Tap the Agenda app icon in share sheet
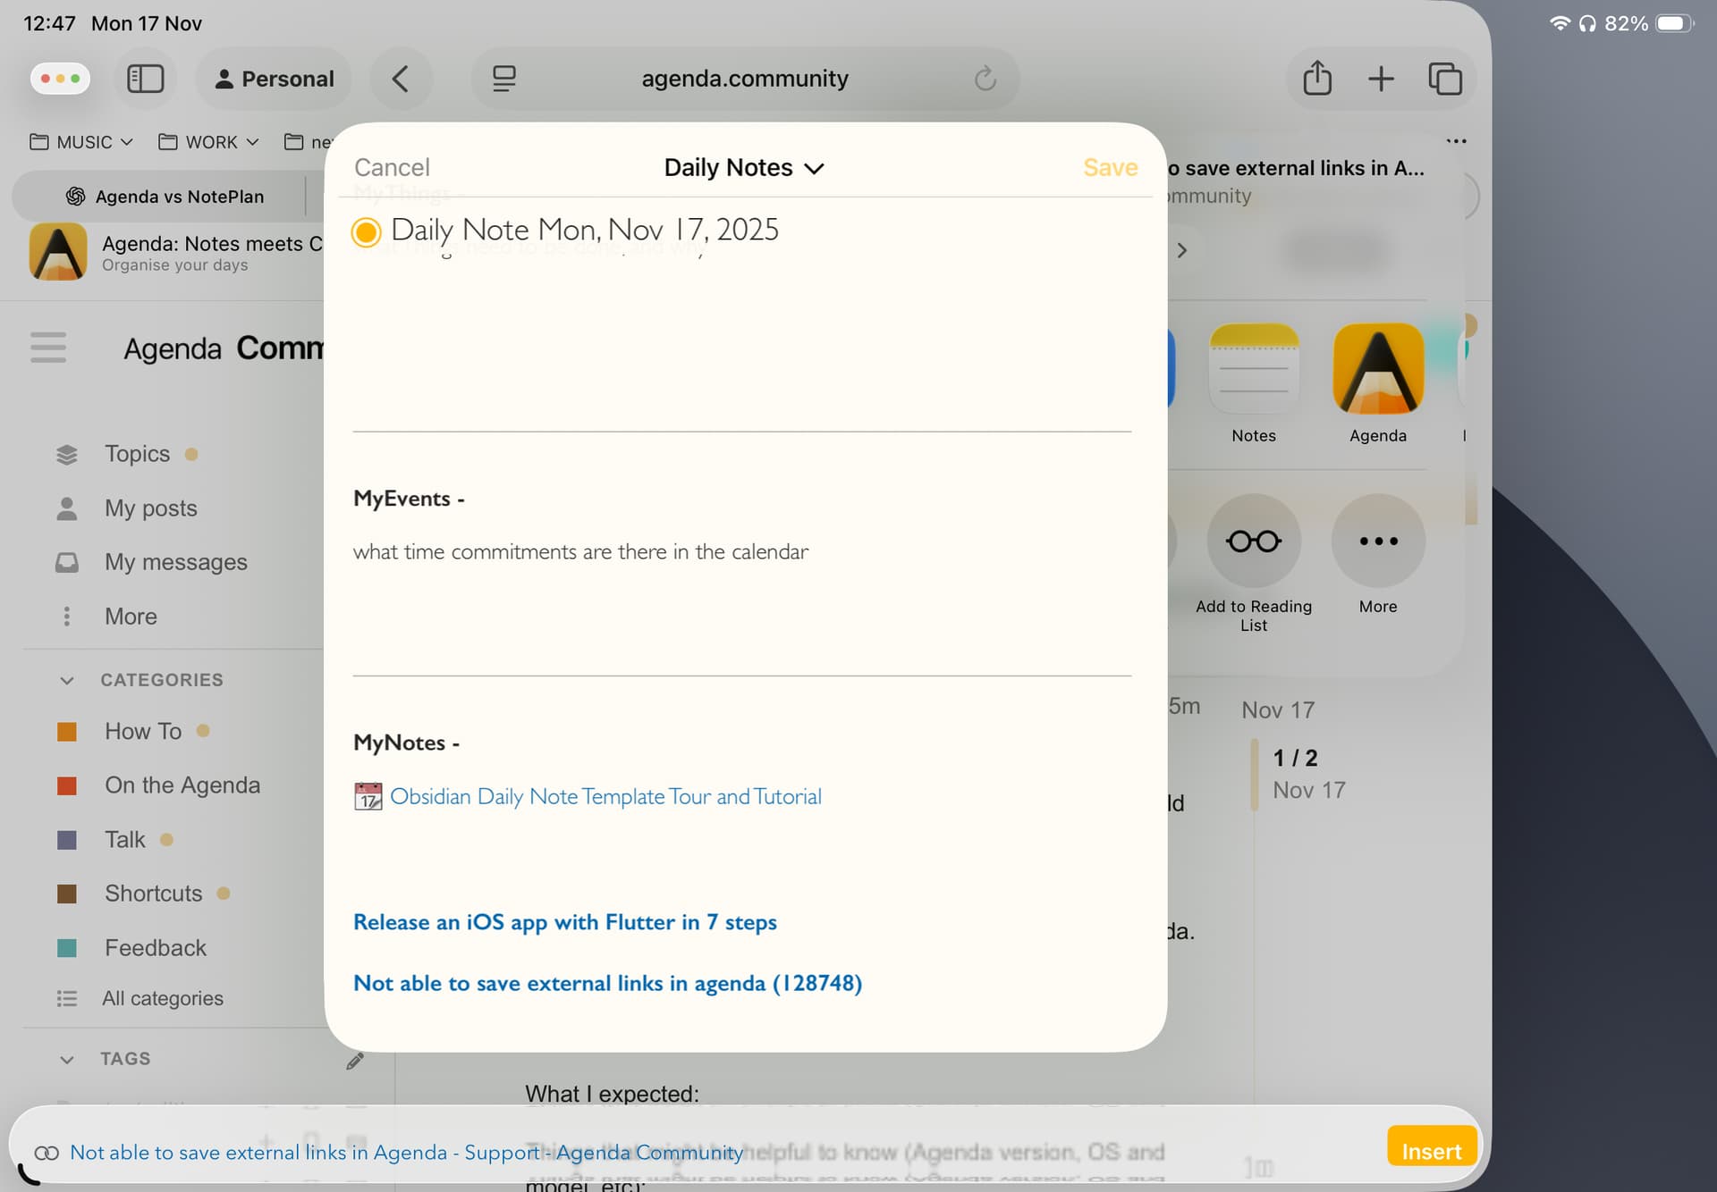Image resolution: width=1717 pixels, height=1192 pixels. [1377, 369]
